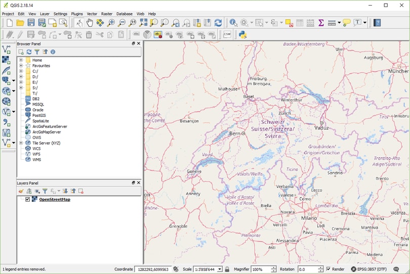
Task: Select the OpenStreetMap layer name
Action: [x=55, y=199]
